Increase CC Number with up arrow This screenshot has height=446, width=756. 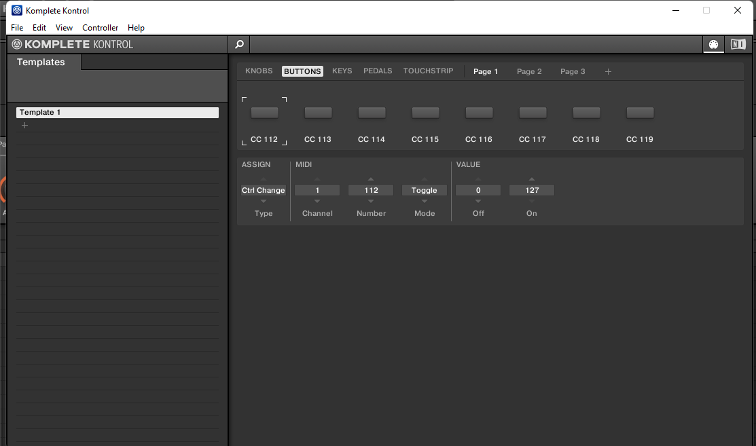[x=371, y=179]
